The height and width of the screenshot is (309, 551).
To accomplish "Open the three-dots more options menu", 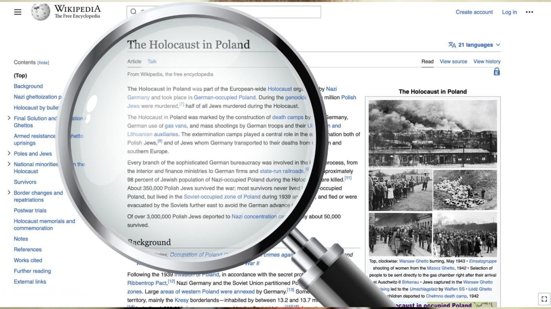I will point(529,12).
